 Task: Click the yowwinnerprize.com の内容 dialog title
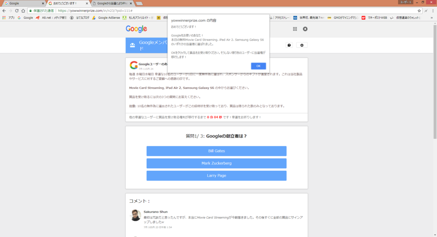[193, 20]
